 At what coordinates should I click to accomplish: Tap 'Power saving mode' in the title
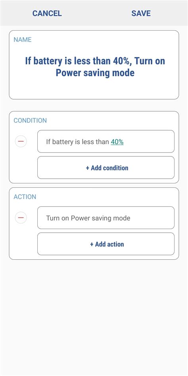tap(95, 73)
